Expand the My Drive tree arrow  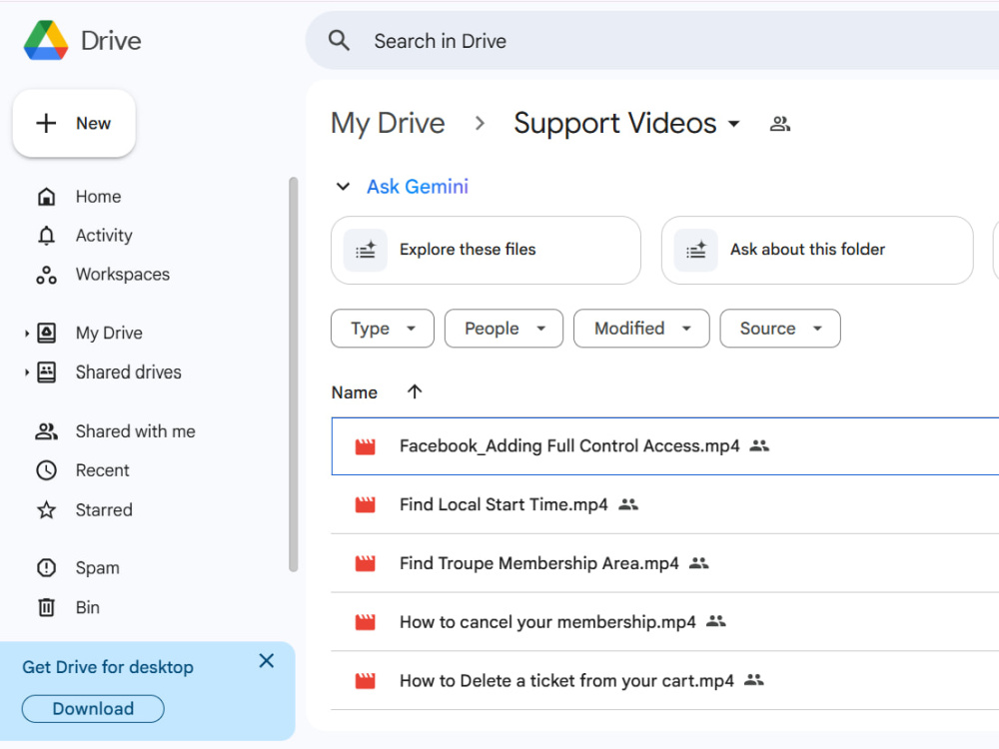[x=27, y=334]
